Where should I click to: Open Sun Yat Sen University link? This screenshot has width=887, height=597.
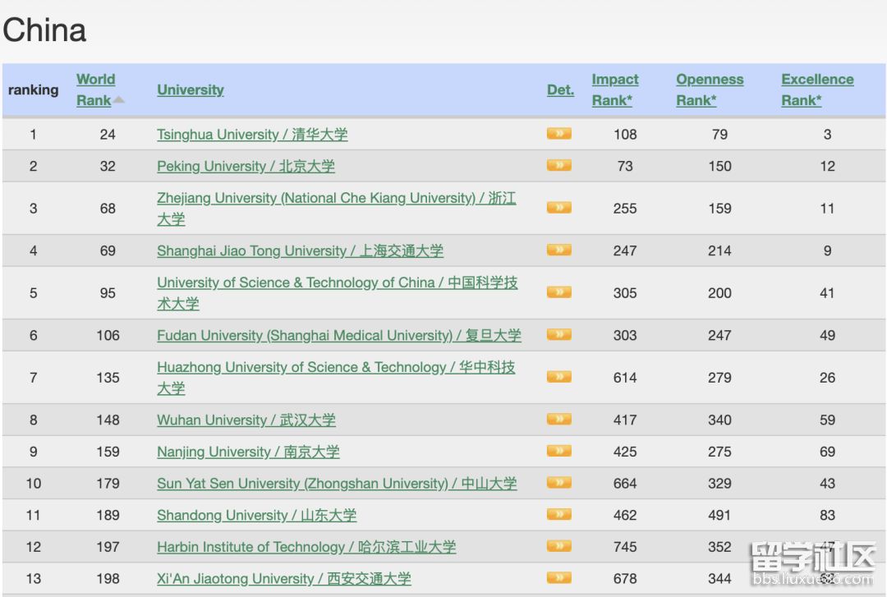click(337, 483)
